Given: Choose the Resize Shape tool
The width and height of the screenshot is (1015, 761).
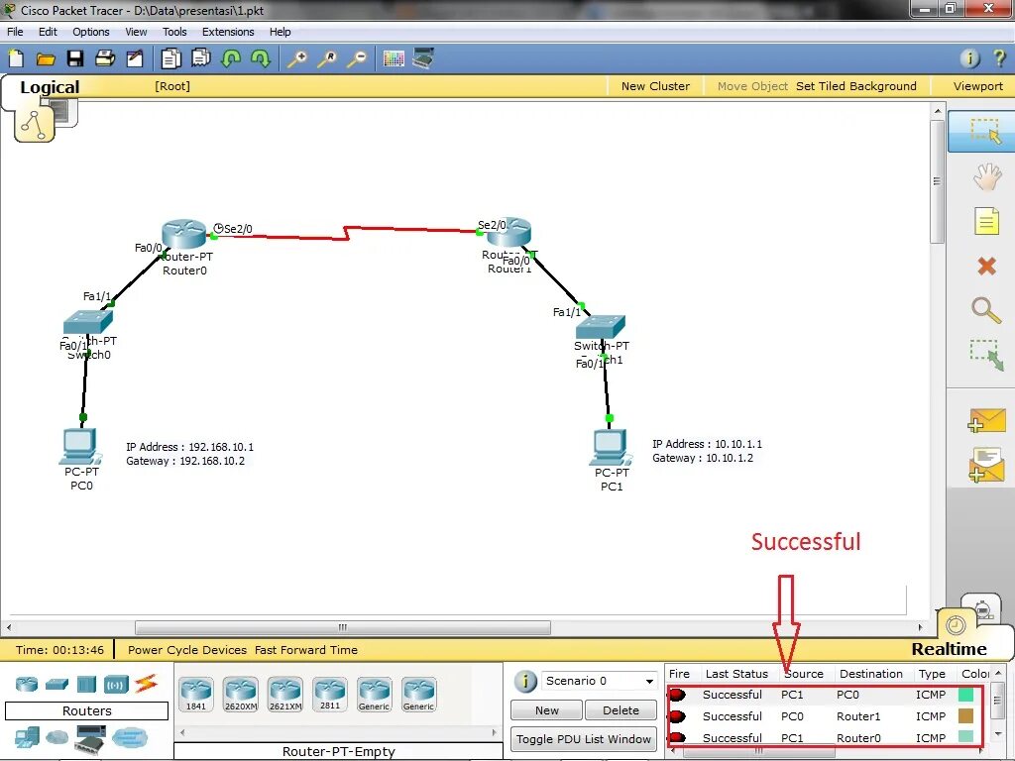Looking at the screenshot, I should (x=986, y=355).
